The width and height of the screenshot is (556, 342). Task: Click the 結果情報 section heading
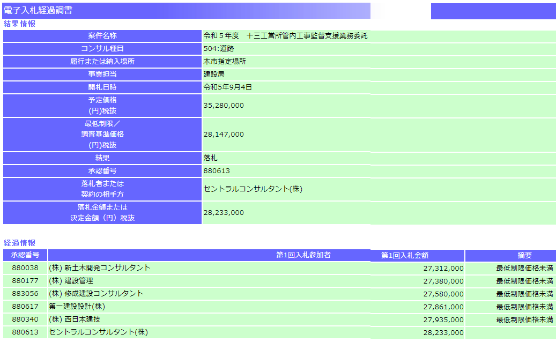(20, 24)
